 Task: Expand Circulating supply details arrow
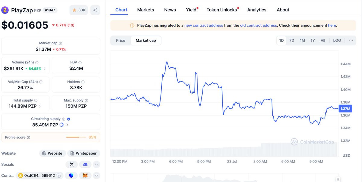[67, 125]
